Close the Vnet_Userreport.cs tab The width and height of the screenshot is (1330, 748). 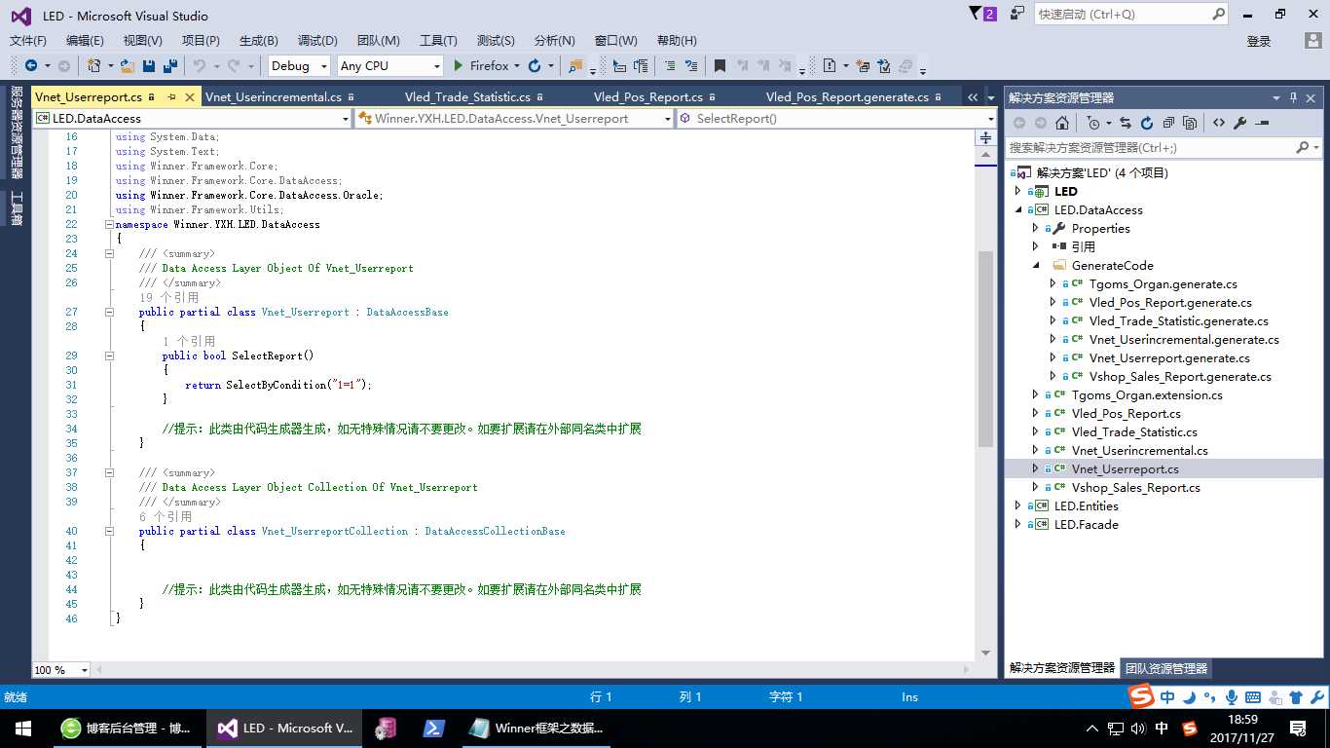point(188,97)
